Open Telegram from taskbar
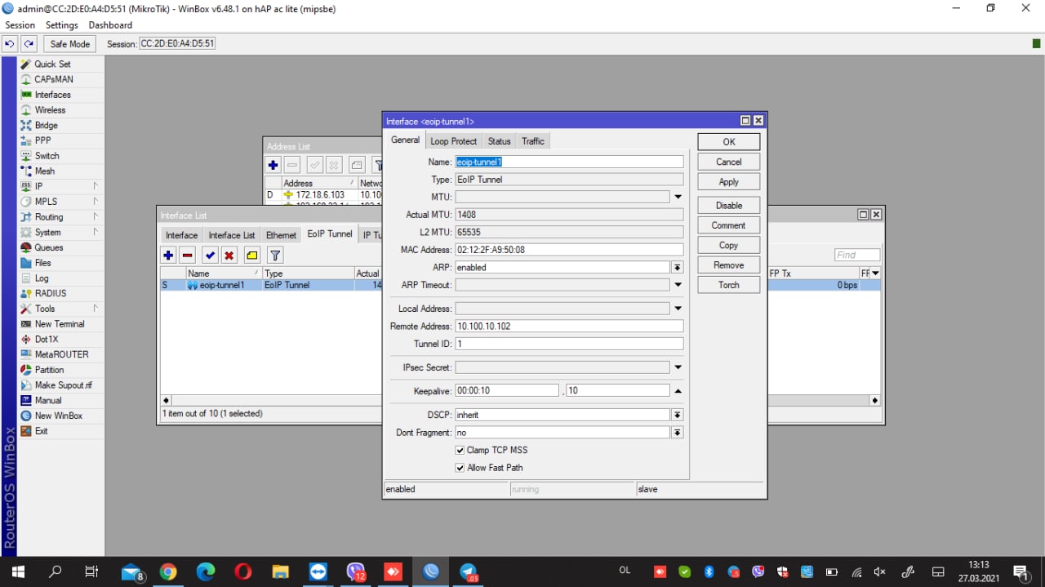Image resolution: width=1045 pixels, height=587 pixels. tap(469, 572)
